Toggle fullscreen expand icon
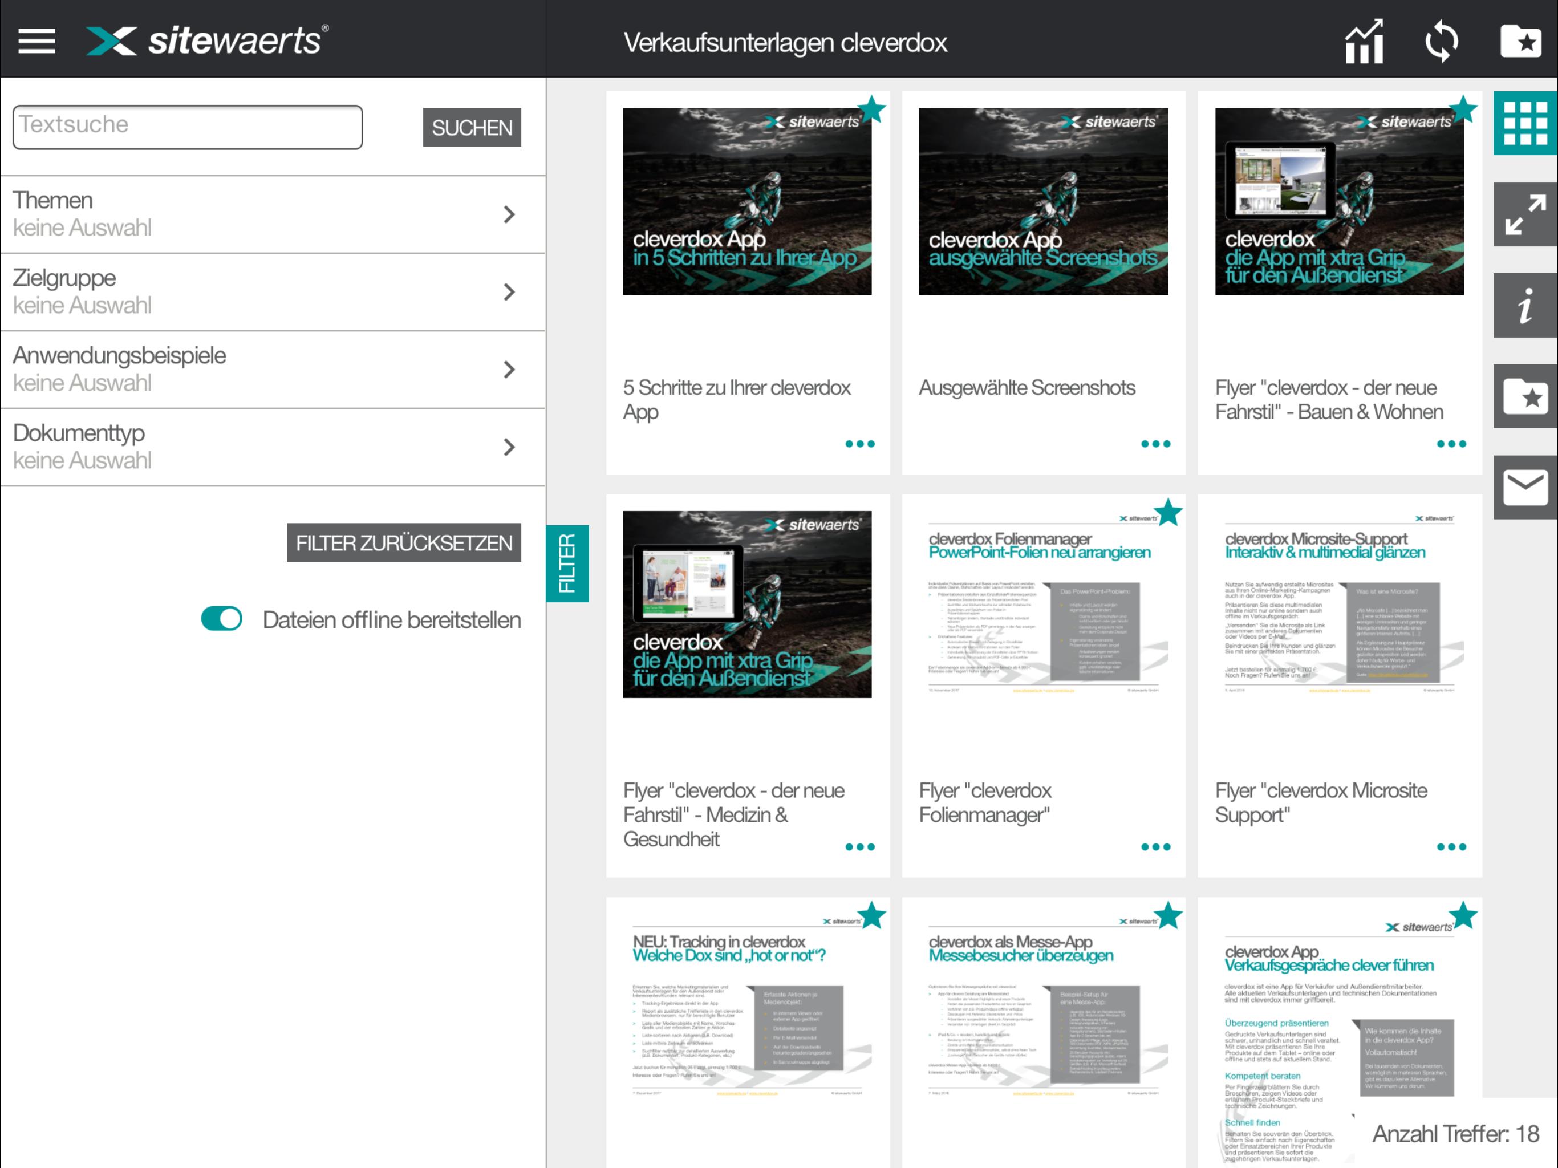Viewport: 1558px width, 1168px height. click(x=1525, y=215)
